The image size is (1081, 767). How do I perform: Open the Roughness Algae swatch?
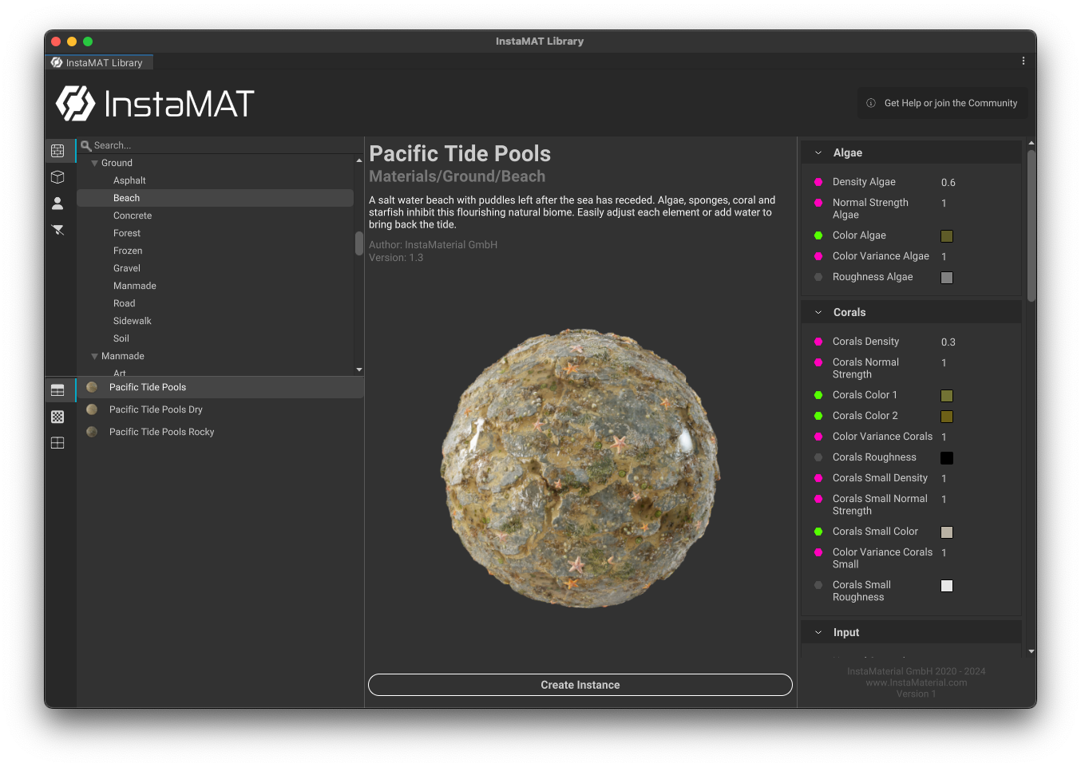point(947,278)
